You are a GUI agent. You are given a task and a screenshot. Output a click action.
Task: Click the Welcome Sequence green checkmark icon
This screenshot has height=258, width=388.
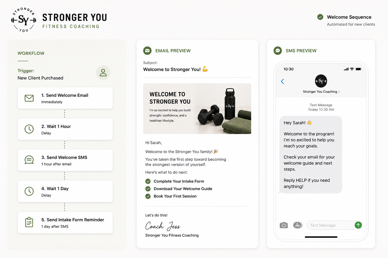320,17
